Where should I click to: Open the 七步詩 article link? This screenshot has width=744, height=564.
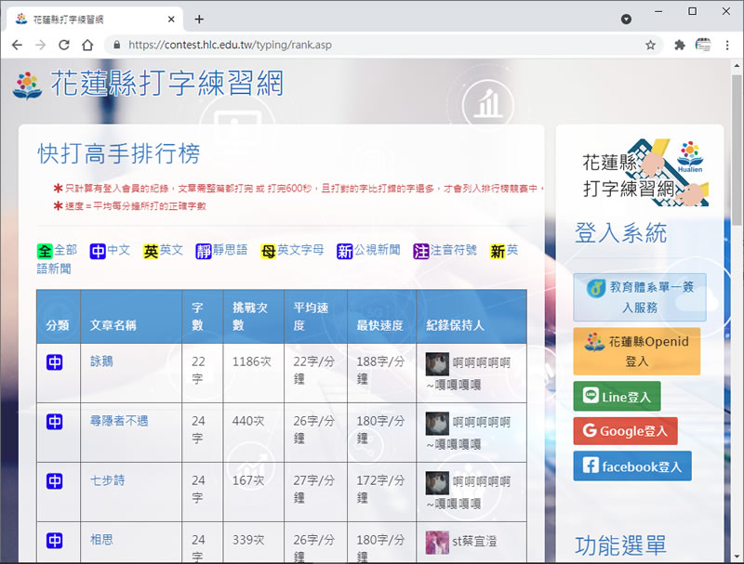107,480
